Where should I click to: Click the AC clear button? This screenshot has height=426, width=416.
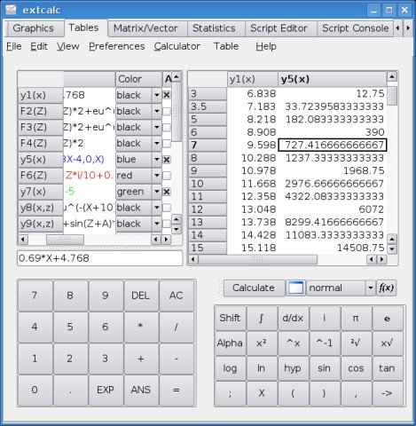(x=177, y=296)
